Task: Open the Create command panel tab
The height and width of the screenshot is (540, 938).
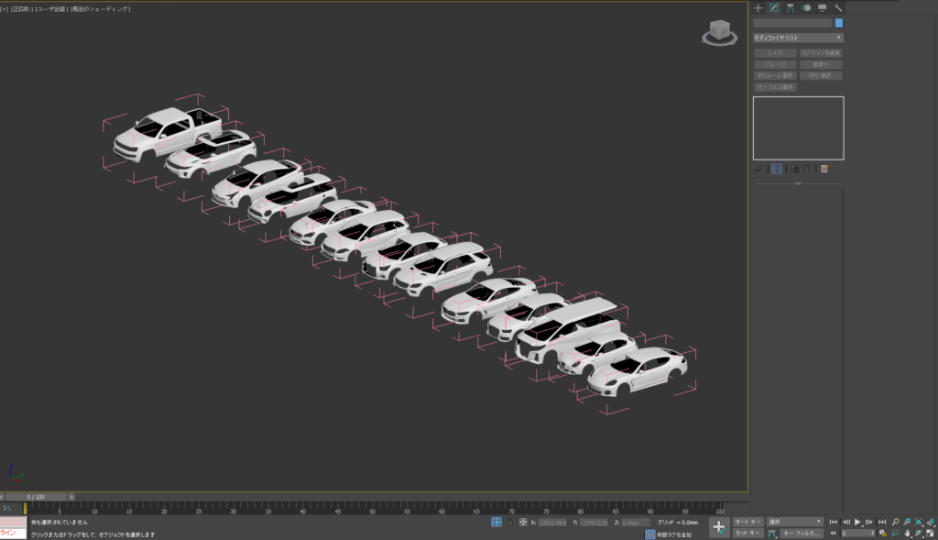Action: (758, 7)
